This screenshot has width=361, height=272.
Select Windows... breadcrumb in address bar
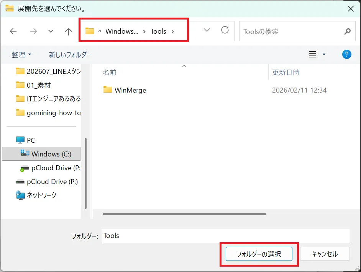tap(122, 31)
